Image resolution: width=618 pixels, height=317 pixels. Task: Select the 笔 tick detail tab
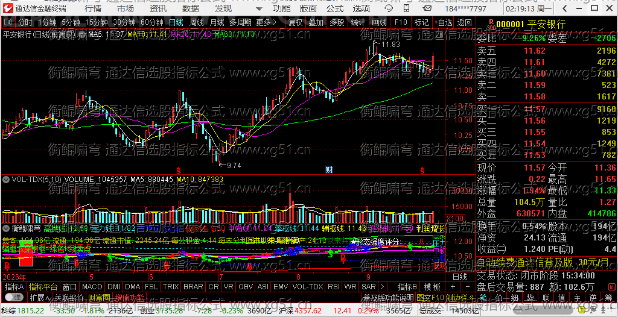tap(483, 297)
